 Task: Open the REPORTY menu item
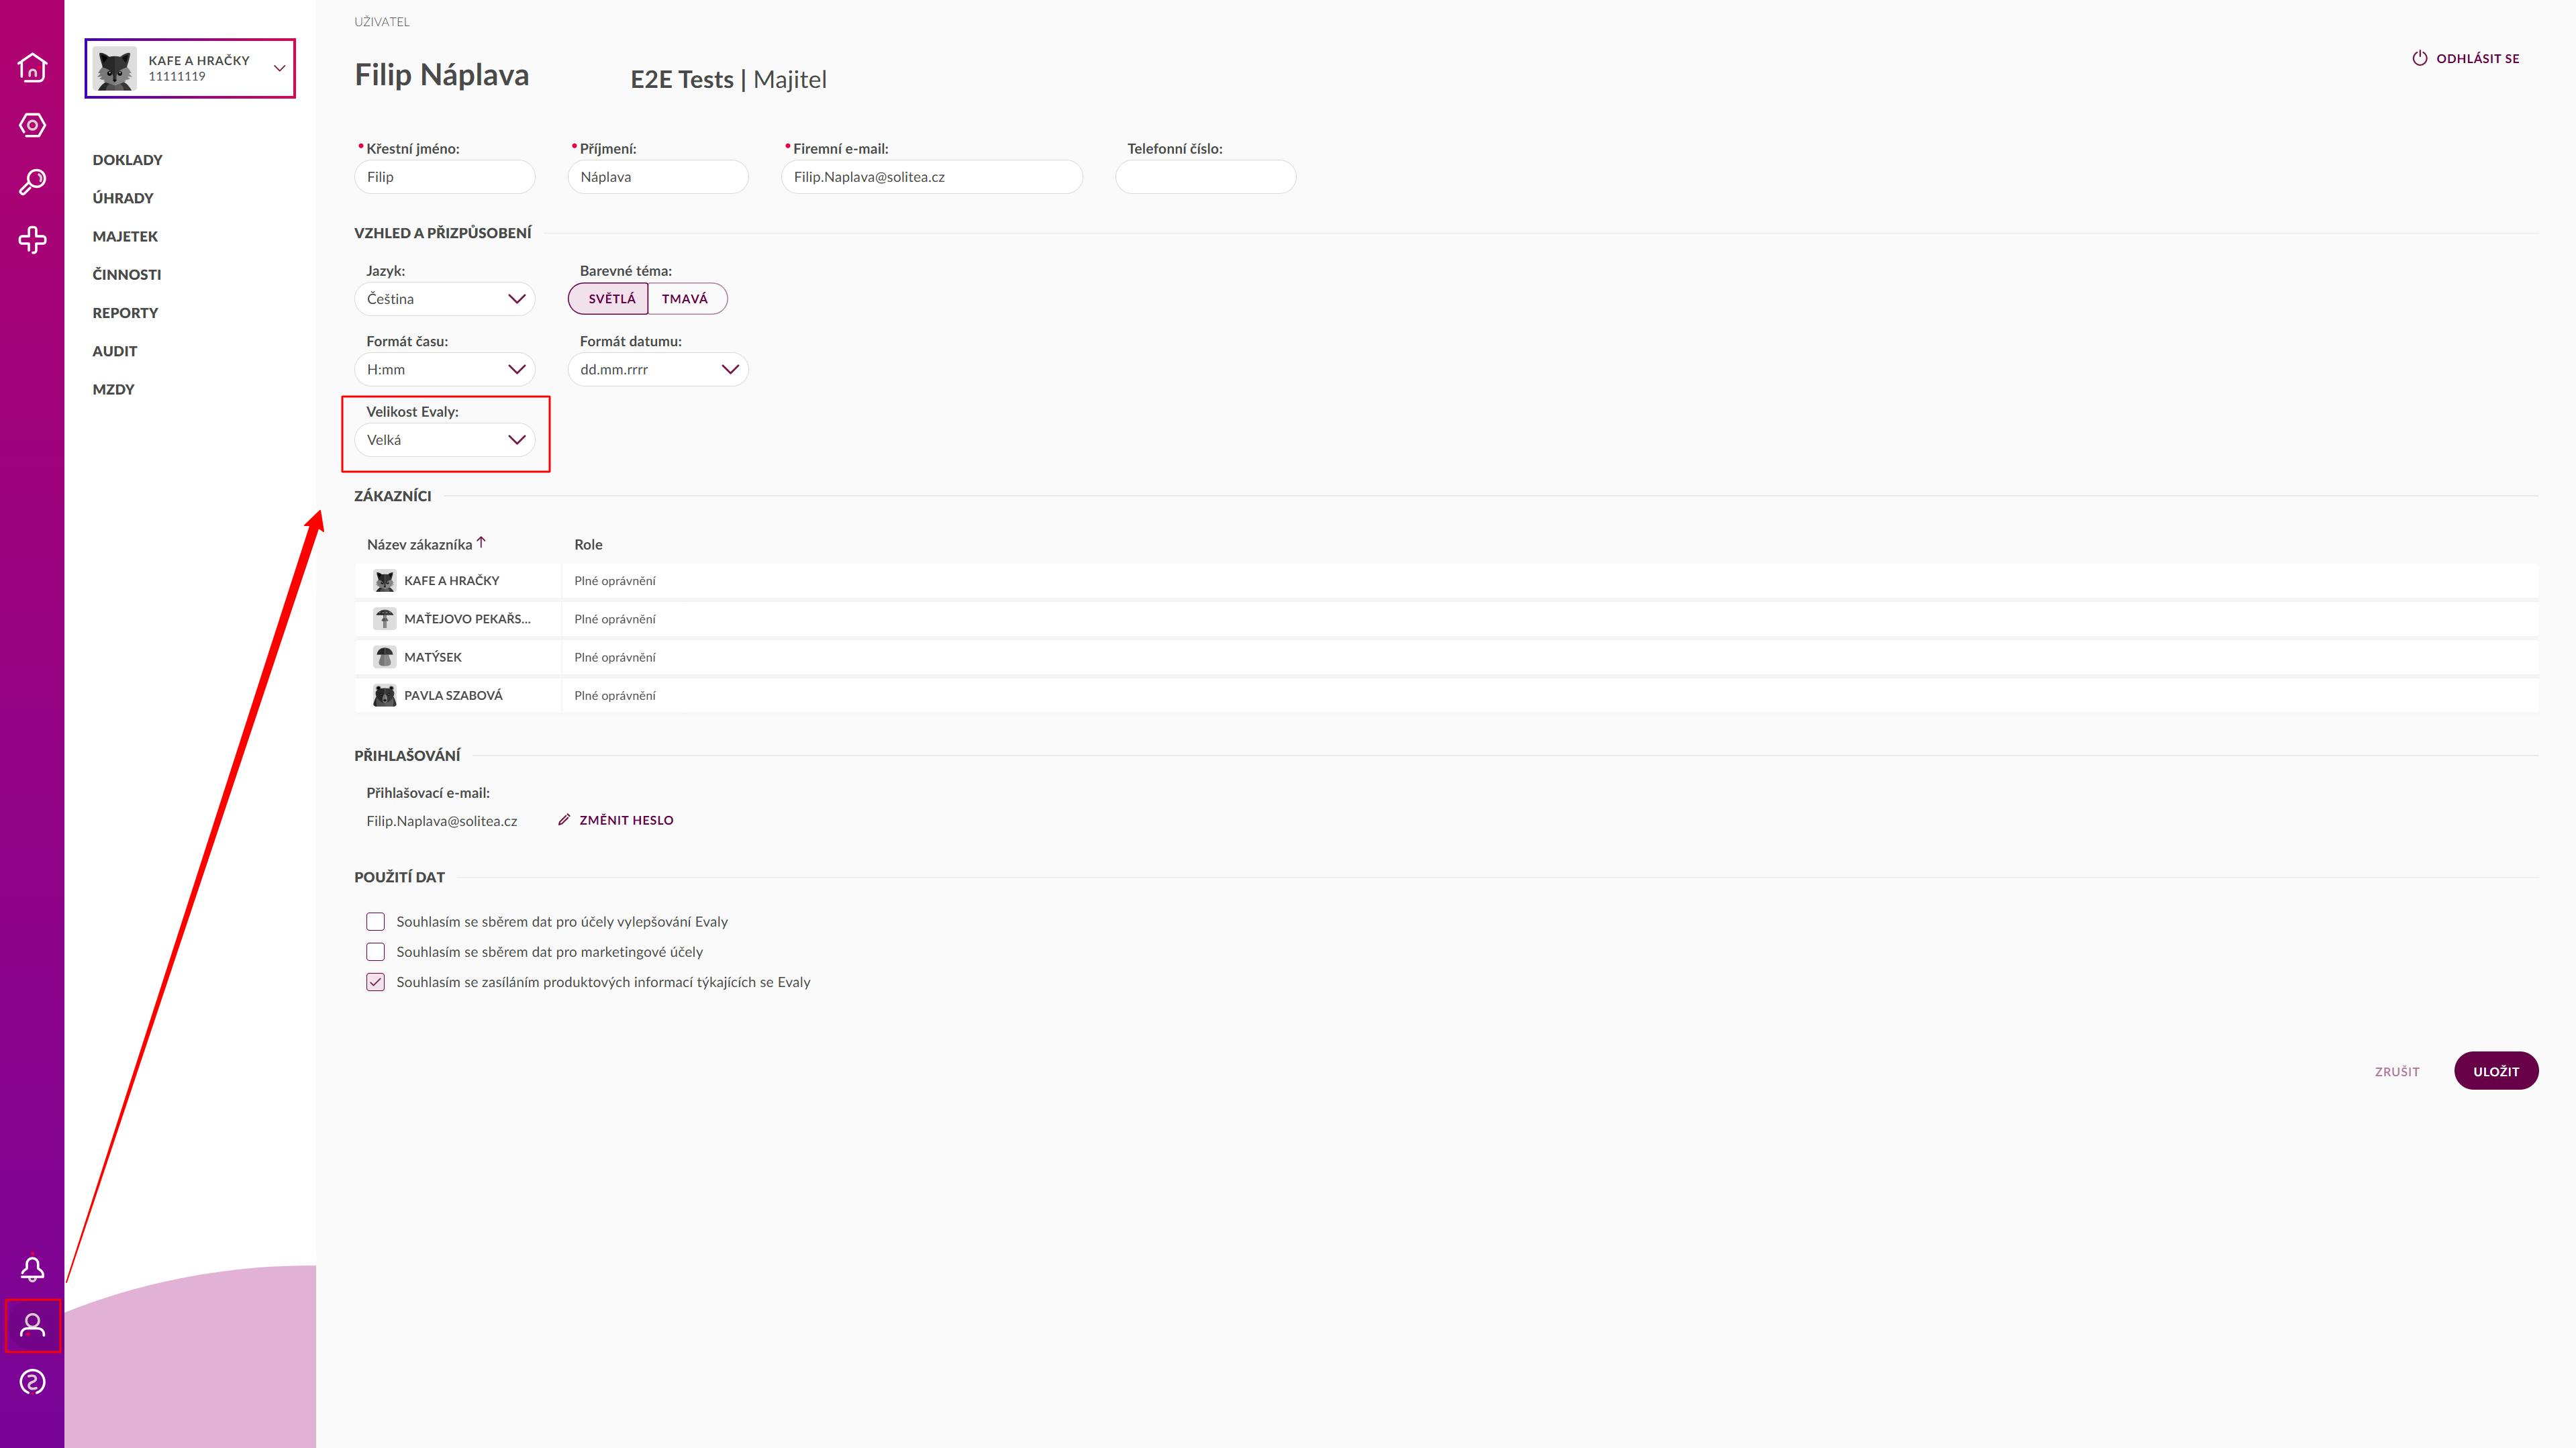click(x=125, y=313)
